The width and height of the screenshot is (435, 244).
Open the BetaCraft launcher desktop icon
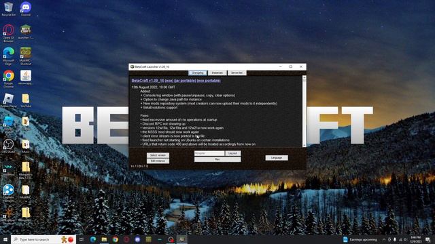(26, 32)
